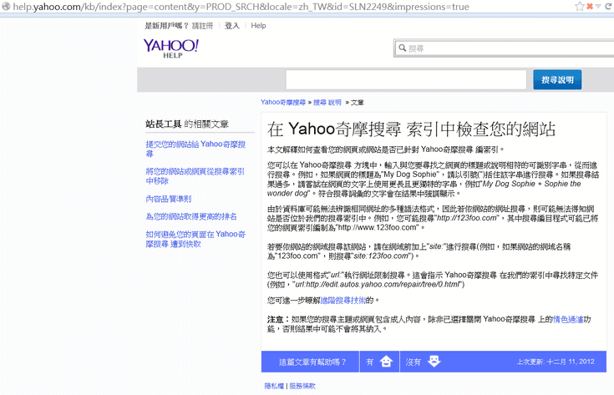This screenshot has height=395, width=614.
Task: Open 搜尋 說明 breadcrumb link
Action: pyautogui.click(x=327, y=102)
